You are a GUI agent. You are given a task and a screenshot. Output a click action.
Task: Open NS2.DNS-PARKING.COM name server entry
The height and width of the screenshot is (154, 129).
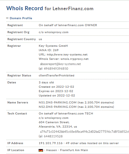click(58, 107)
